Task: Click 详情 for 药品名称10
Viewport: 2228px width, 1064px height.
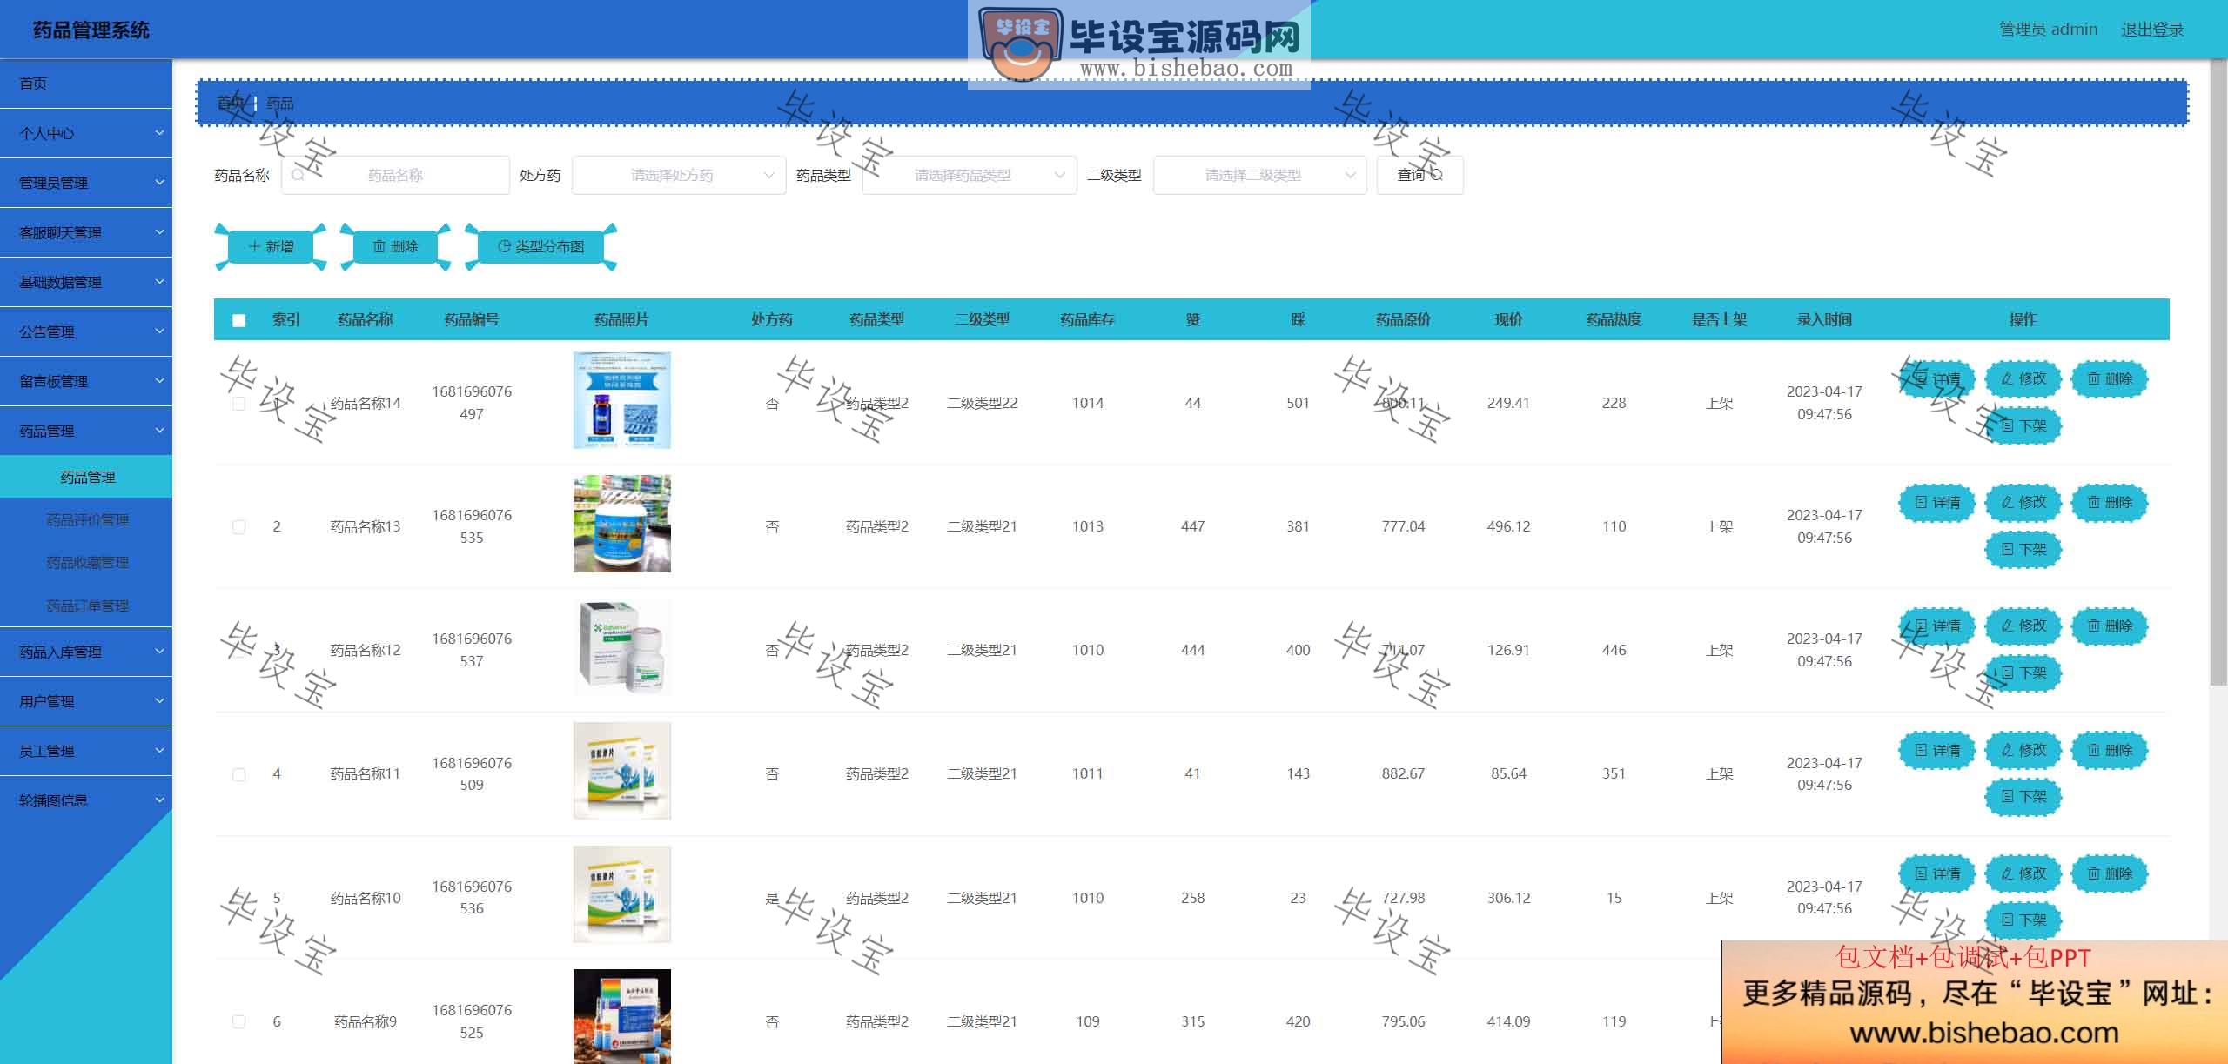Action: click(x=1936, y=874)
